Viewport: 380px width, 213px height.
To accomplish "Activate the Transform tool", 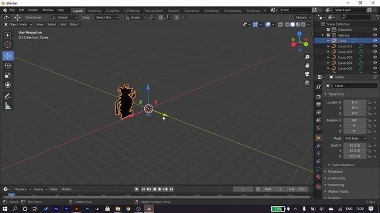I will click(x=8, y=85).
